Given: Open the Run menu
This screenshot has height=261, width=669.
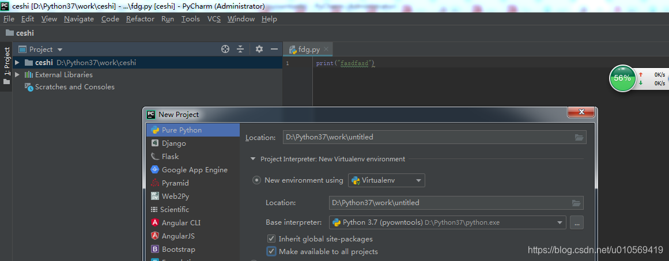Looking at the screenshot, I should tap(168, 19).
